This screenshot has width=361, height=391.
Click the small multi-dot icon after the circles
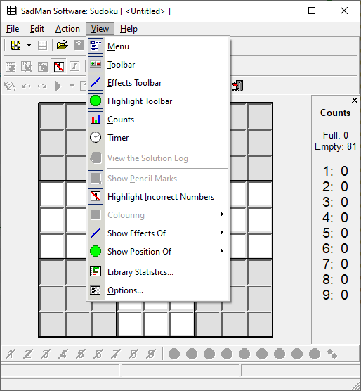click(332, 354)
